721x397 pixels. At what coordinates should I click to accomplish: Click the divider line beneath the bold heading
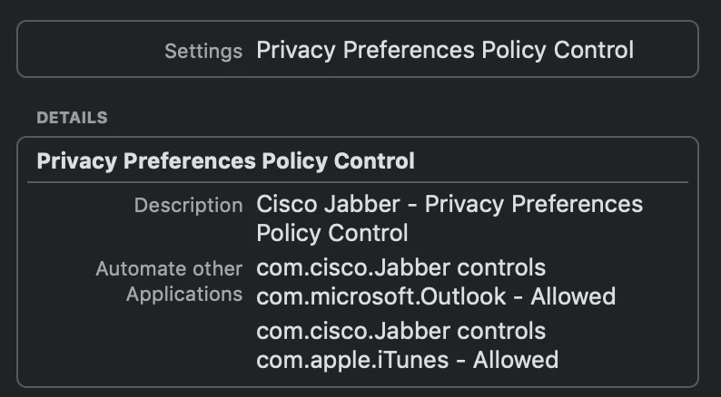pyautogui.click(x=358, y=182)
